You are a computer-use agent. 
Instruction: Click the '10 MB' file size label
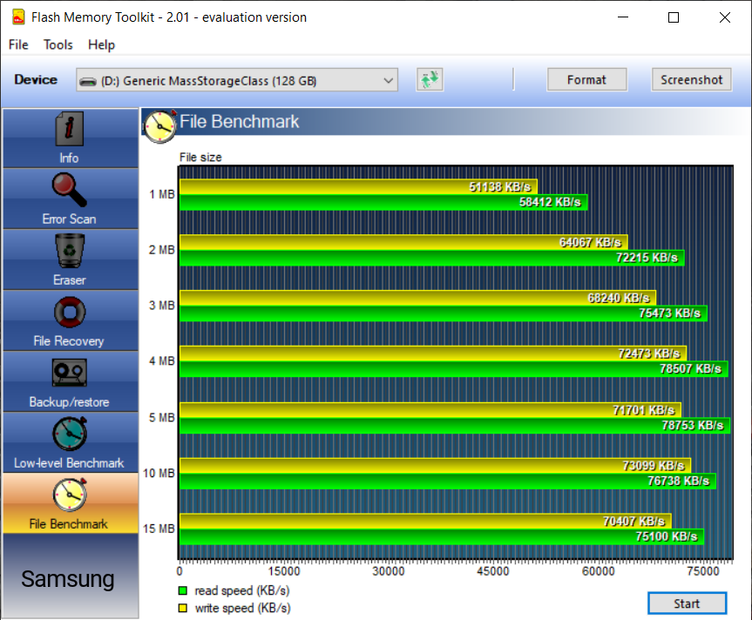159,474
